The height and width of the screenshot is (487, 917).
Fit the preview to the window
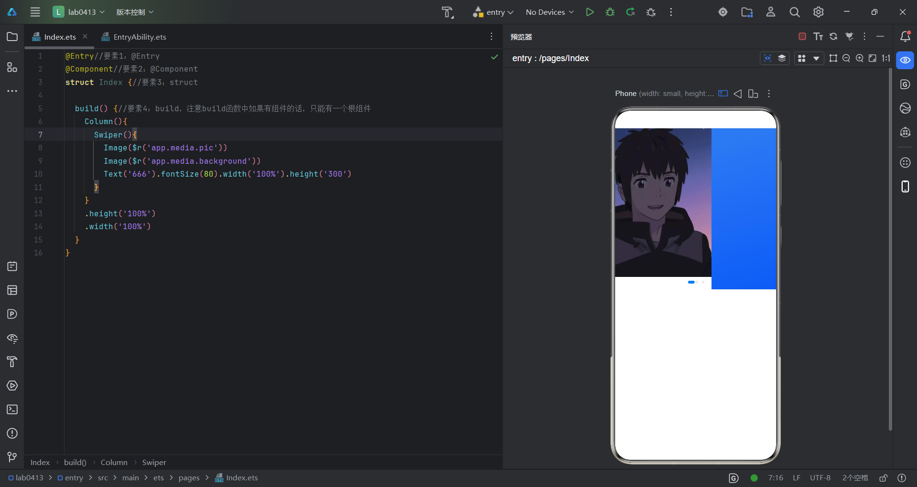(873, 58)
